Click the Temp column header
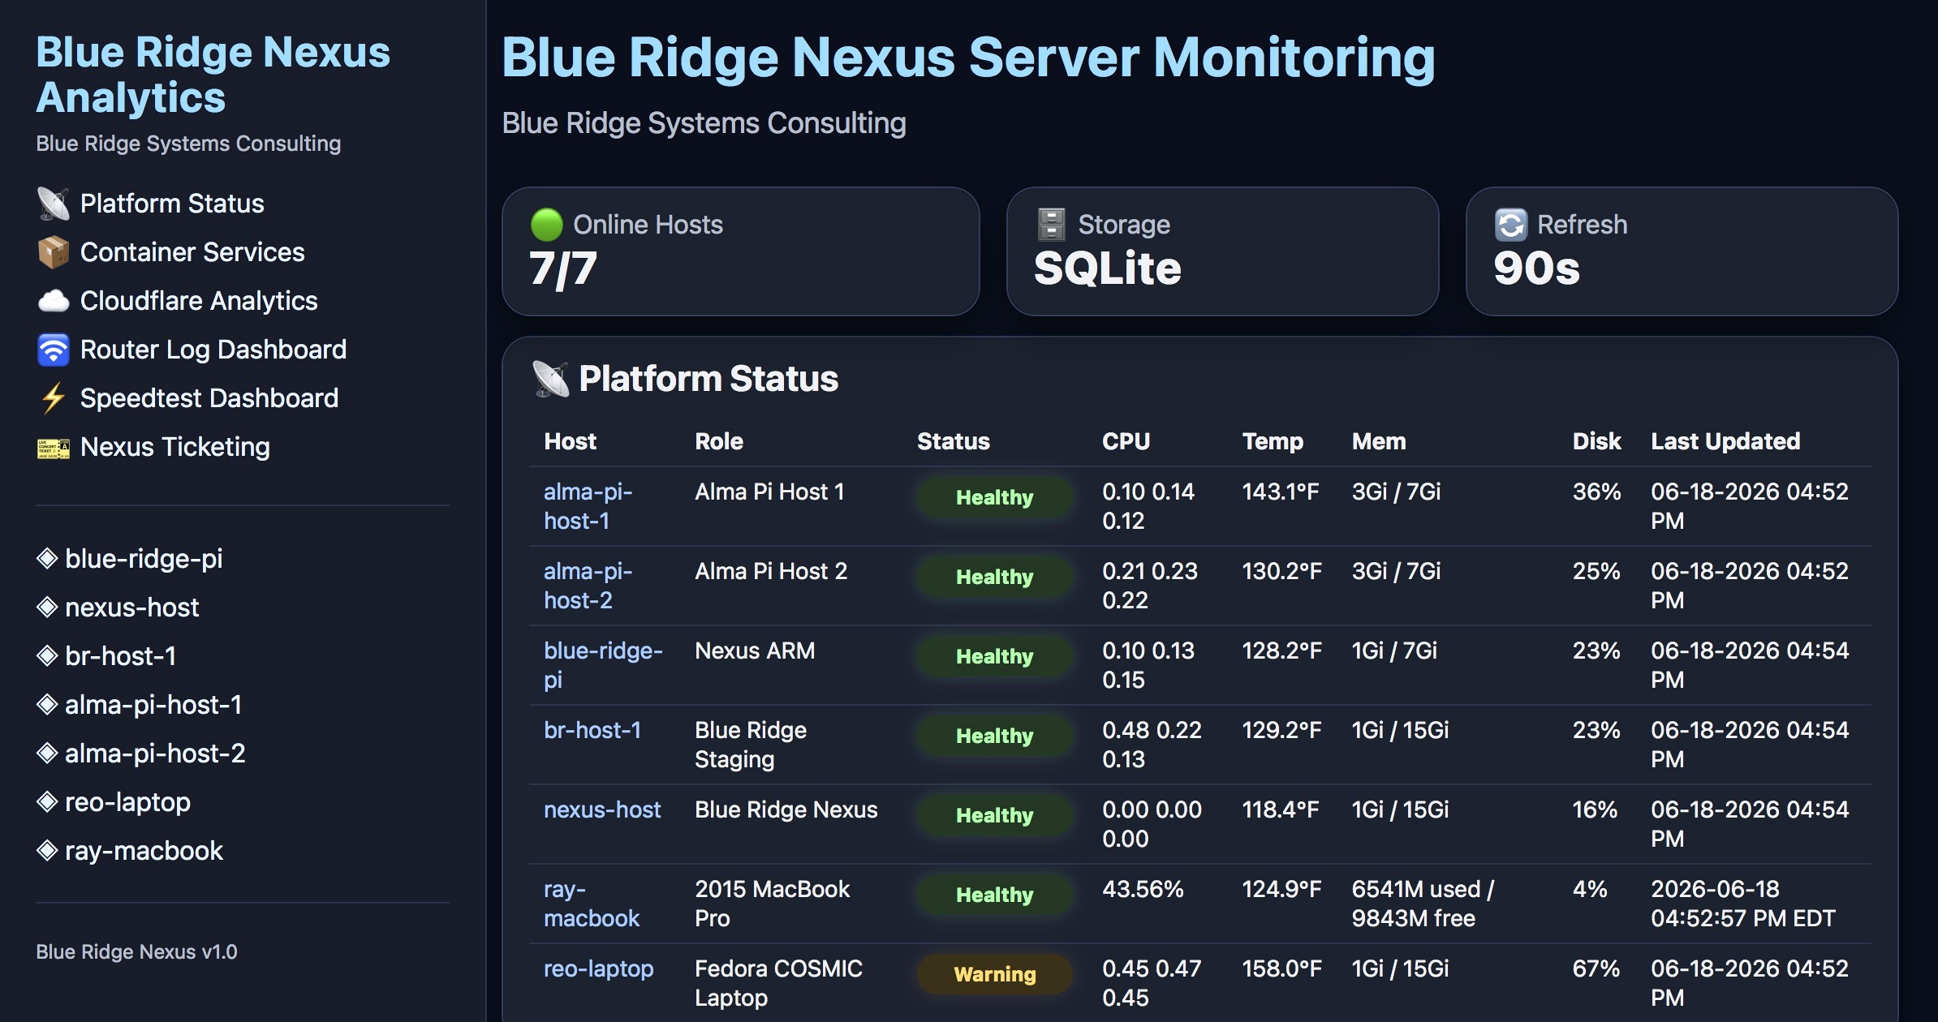 [x=1273, y=441]
